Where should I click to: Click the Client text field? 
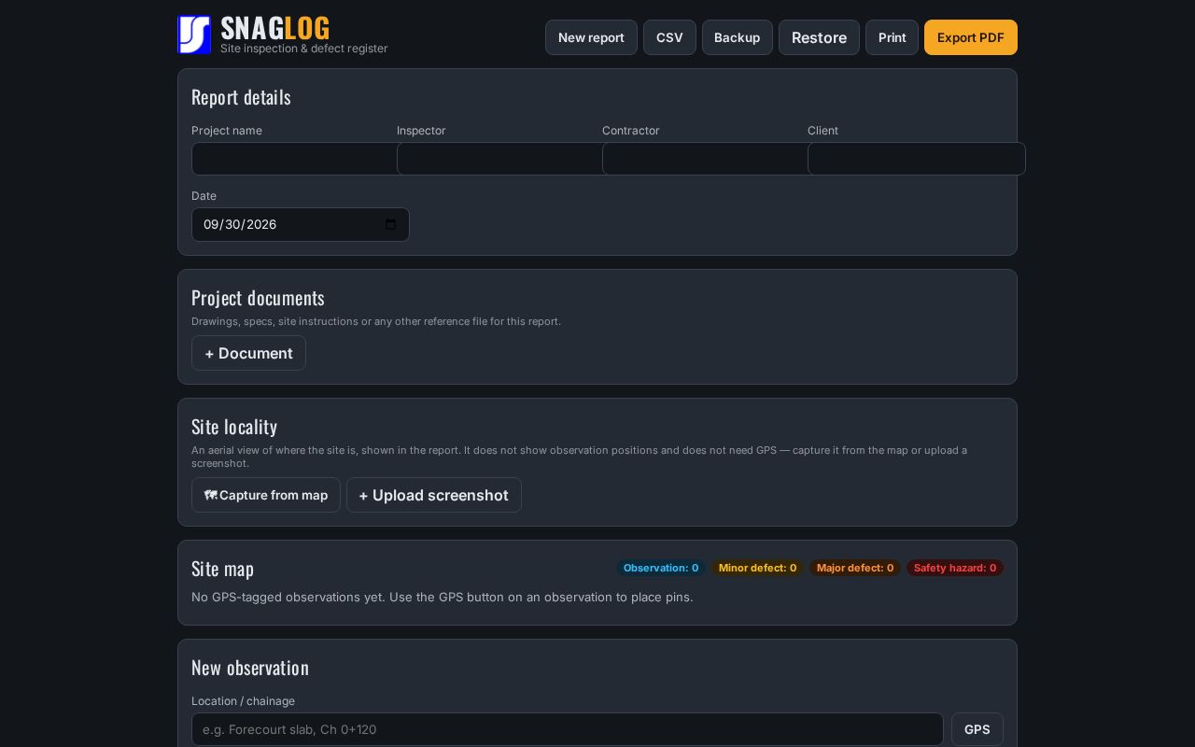click(917, 159)
